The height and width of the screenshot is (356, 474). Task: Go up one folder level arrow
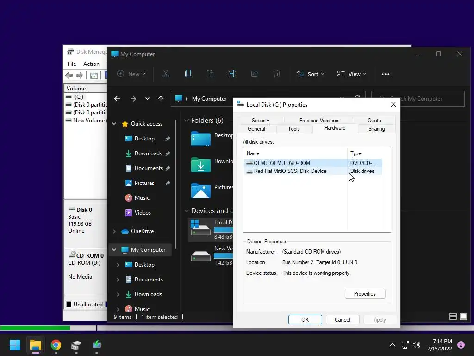click(x=161, y=99)
